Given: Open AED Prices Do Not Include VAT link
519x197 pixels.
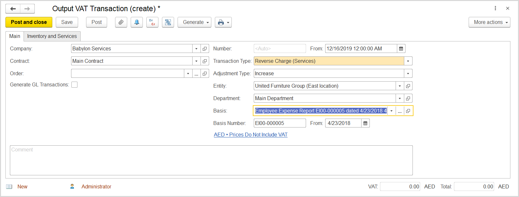Looking at the screenshot, I should 251,135.
